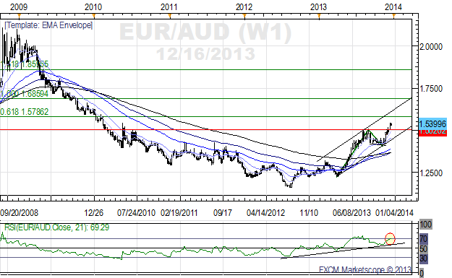Viewport: 452px width, 278px height.
Task: Click the red circle on RSI line
Action: (x=390, y=238)
